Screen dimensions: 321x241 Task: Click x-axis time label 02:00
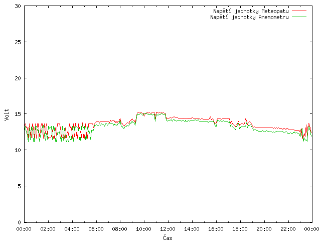click(x=48, y=229)
